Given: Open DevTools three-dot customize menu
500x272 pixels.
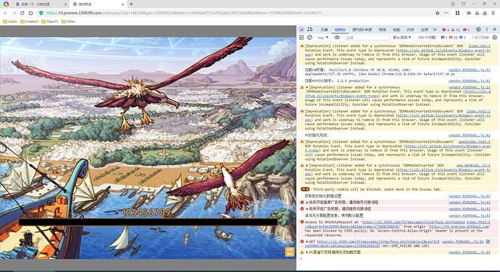Looking at the screenshot, I should (487, 30).
